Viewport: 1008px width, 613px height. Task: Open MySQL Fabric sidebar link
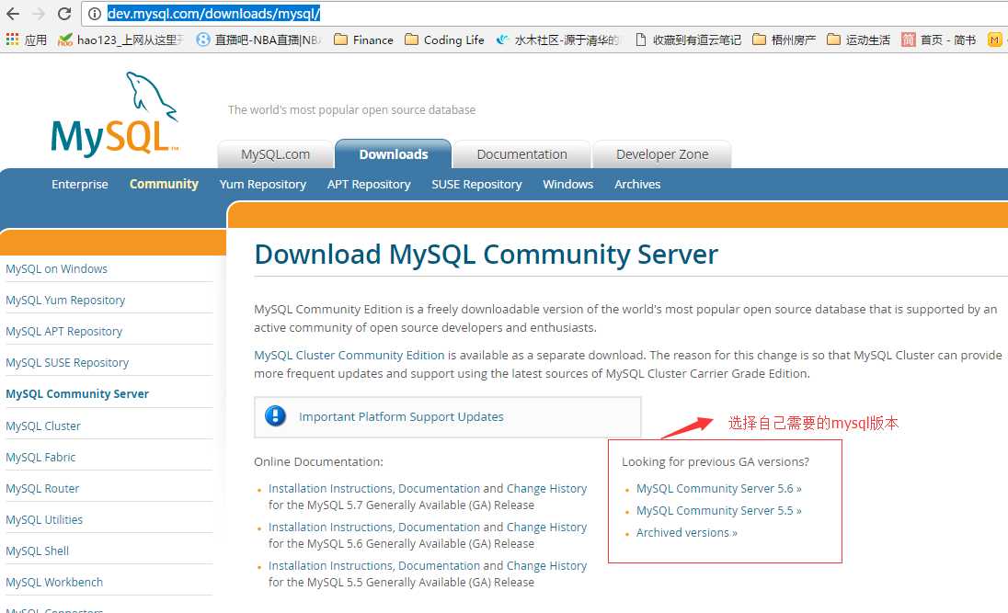40,457
